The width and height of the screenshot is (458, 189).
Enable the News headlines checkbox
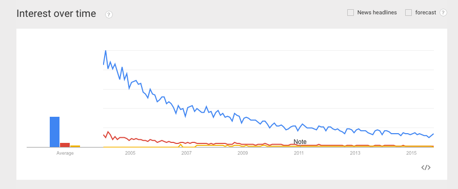click(350, 12)
